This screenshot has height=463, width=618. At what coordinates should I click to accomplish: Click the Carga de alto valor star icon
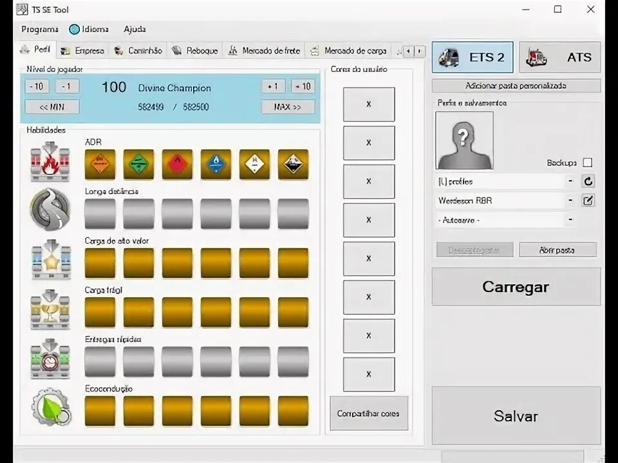click(x=51, y=259)
